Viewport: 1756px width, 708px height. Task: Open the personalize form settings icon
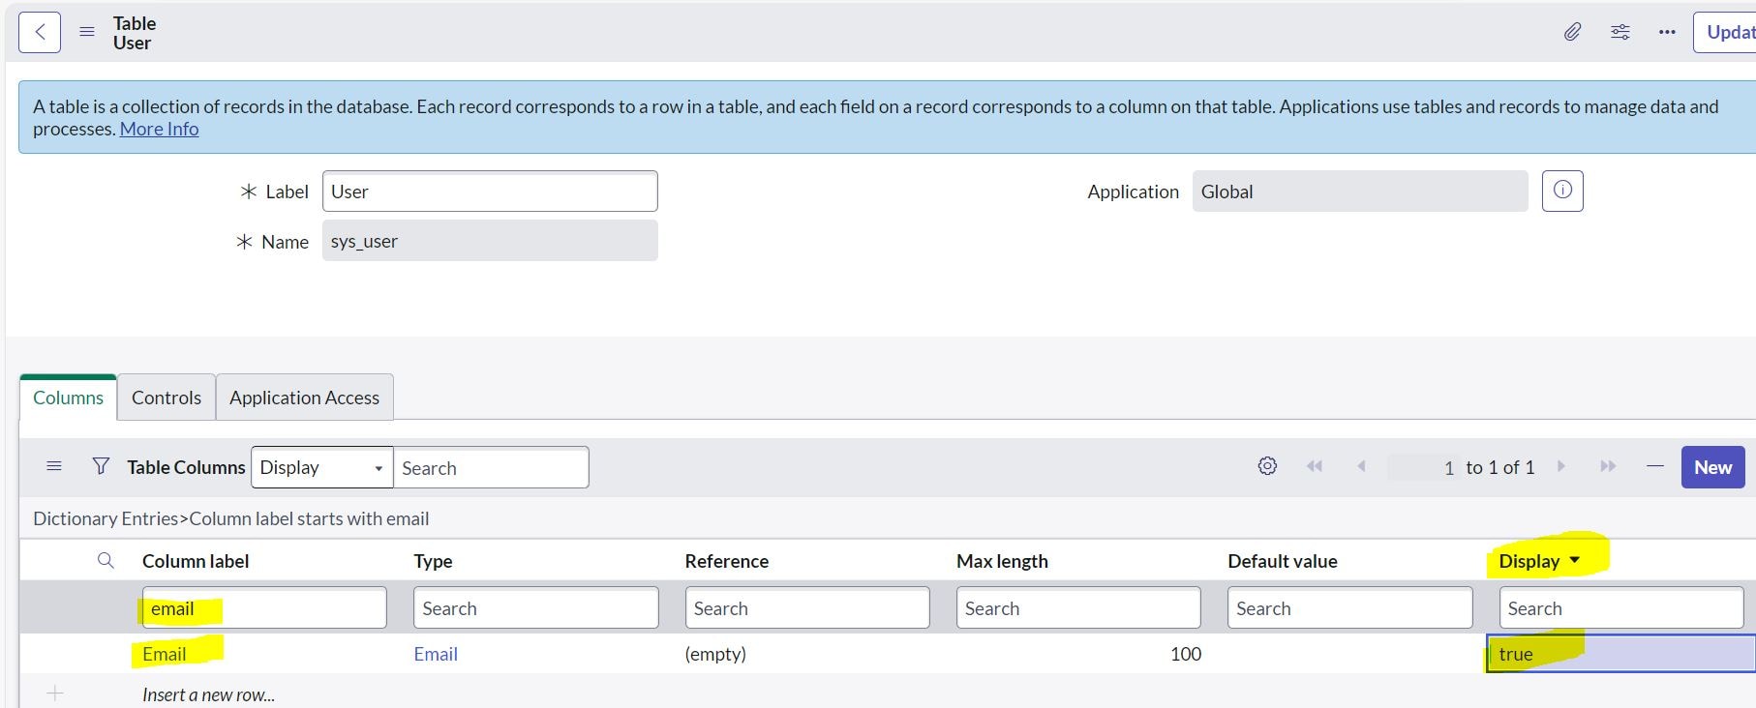pos(1620,32)
